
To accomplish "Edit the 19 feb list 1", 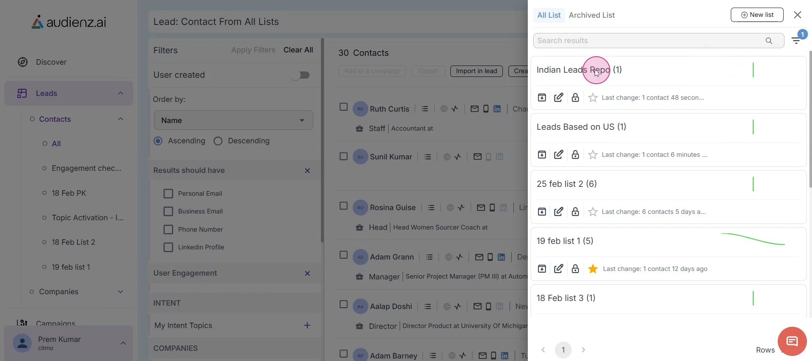I will point(559,269).
